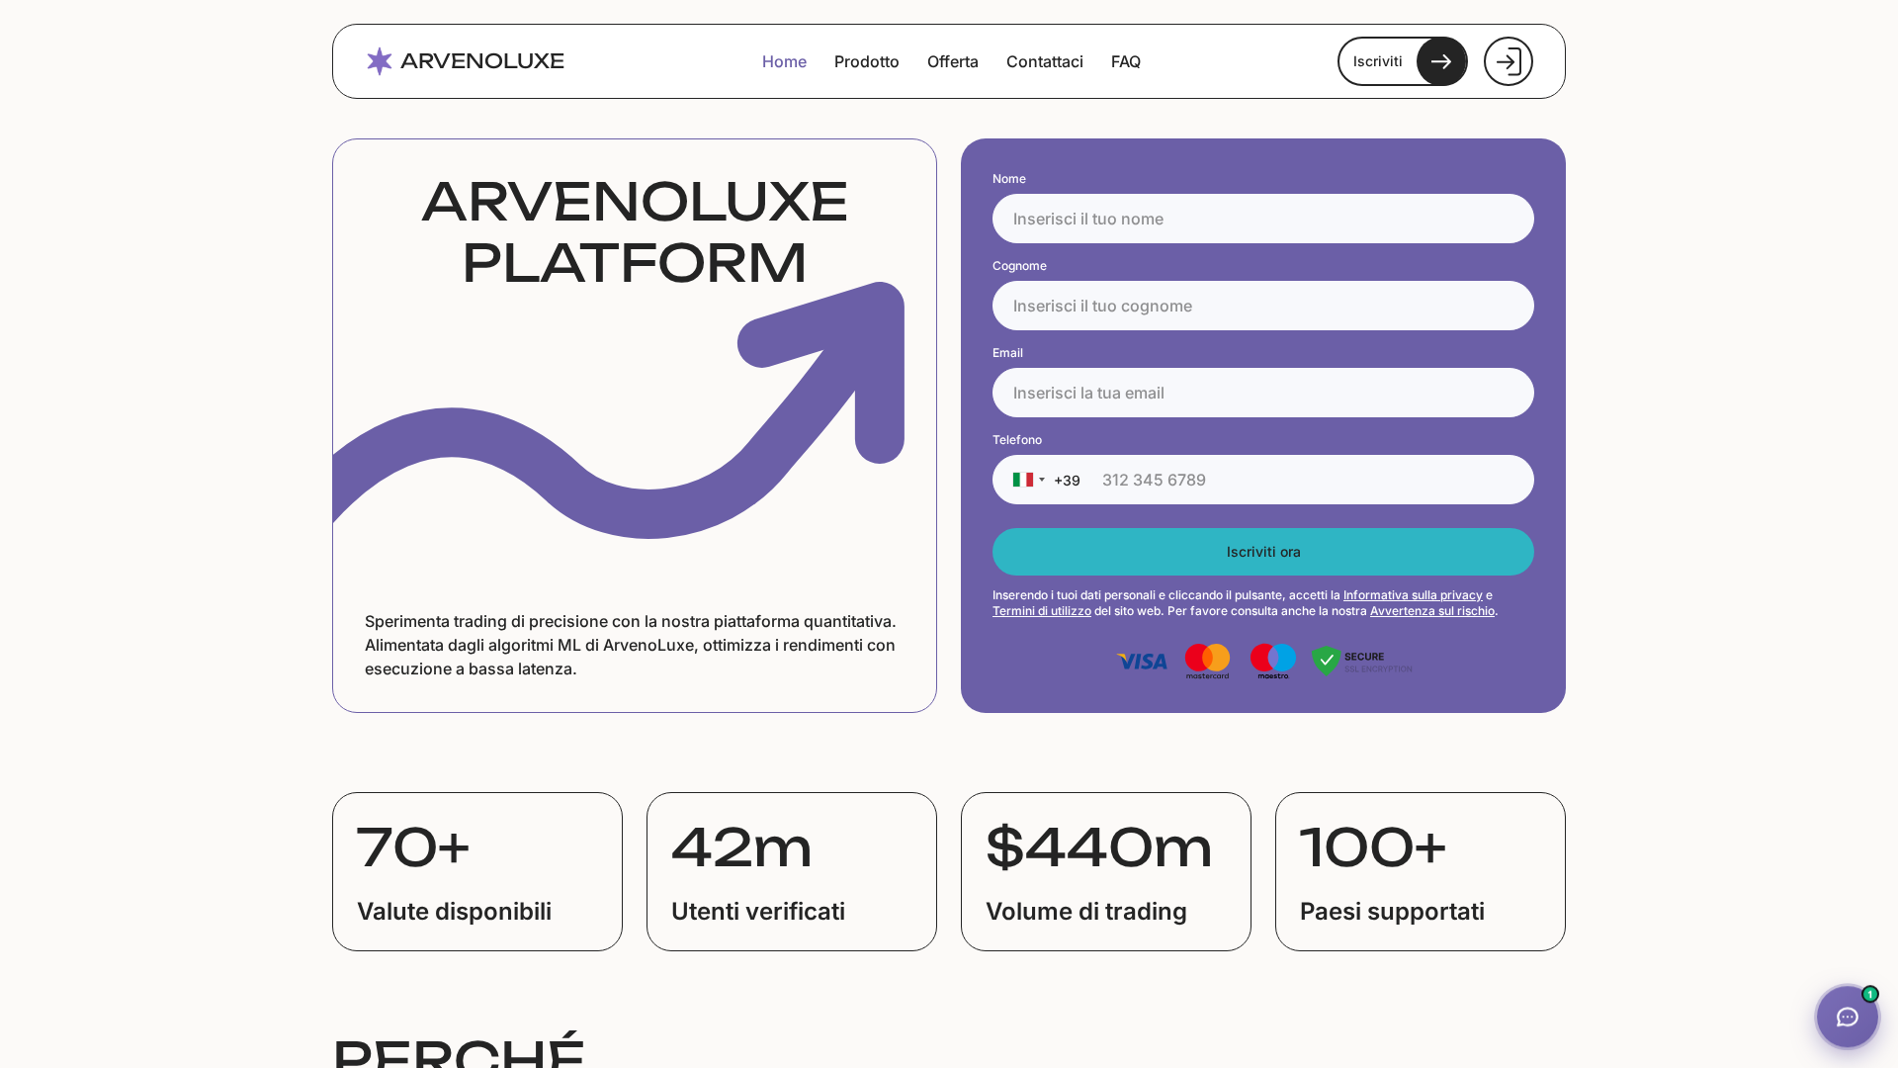Focus the Email input field
Viewport: 1898px width, 1068px height.
(x=1263, y=393)
